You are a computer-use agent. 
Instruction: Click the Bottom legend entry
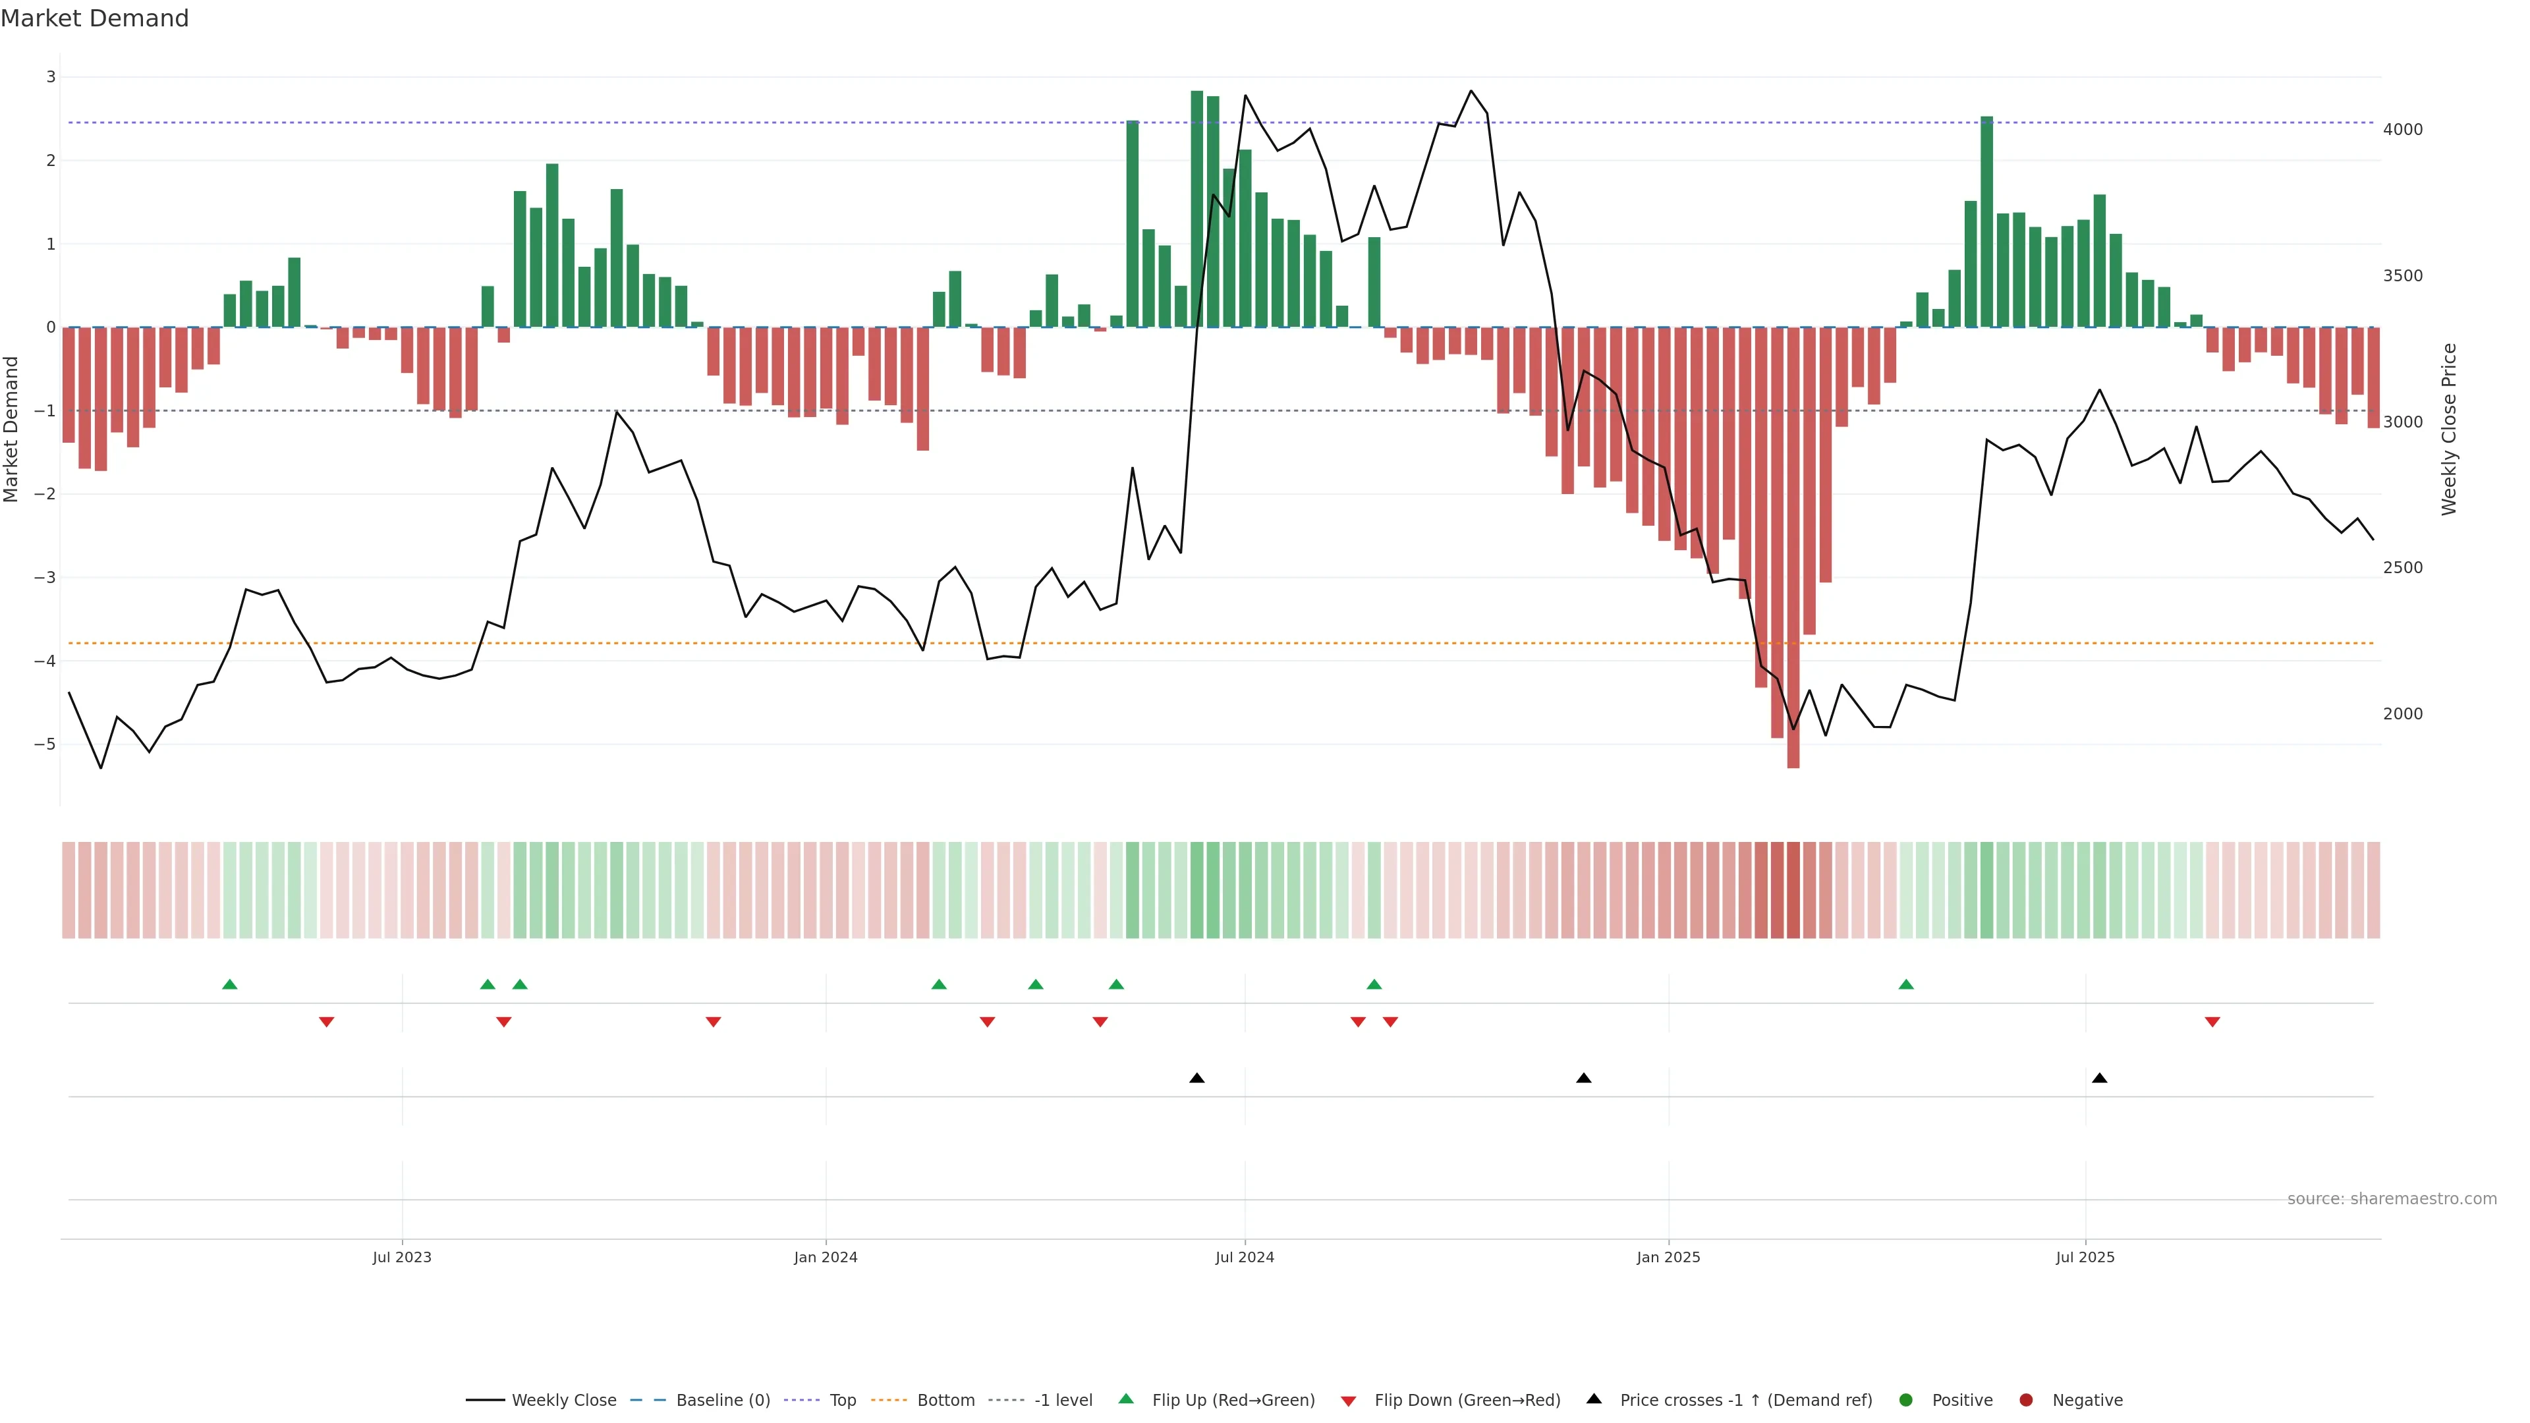[945, 1399]
